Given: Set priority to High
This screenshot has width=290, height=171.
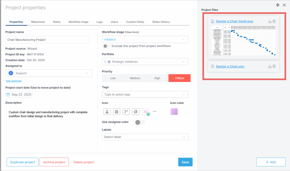Looking at the screenshot, I should tap(157, 78).
